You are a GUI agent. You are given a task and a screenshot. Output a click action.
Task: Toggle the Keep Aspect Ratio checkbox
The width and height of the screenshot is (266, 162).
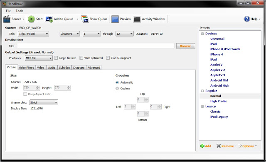click(25, 94)
